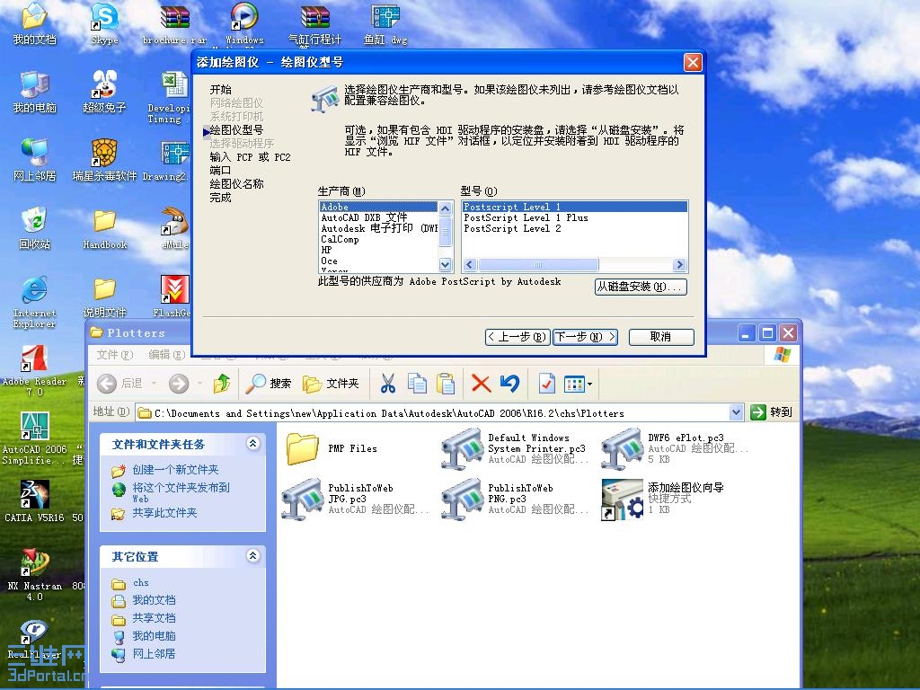
Task: Click the model list horizontal scrollbar thumb
Action: 537,265
